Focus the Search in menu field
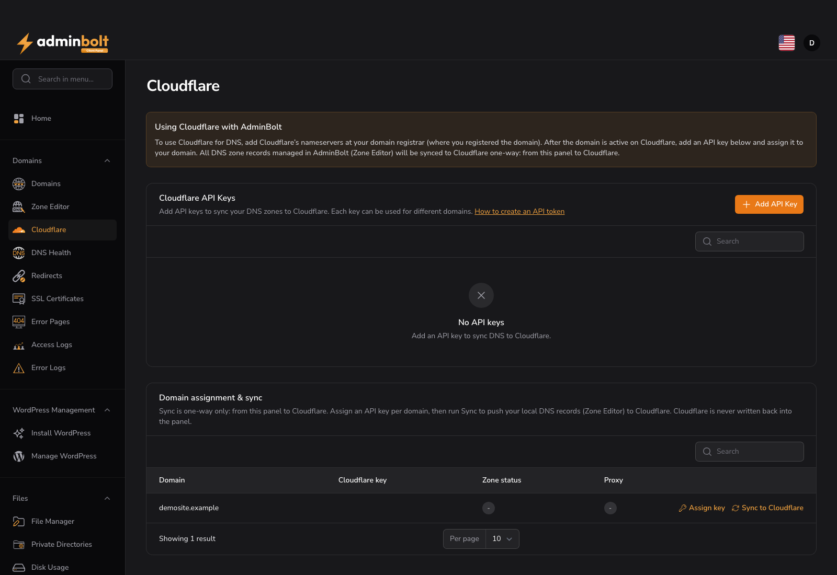Screen dimensions: 837x575 coord(62,79)
